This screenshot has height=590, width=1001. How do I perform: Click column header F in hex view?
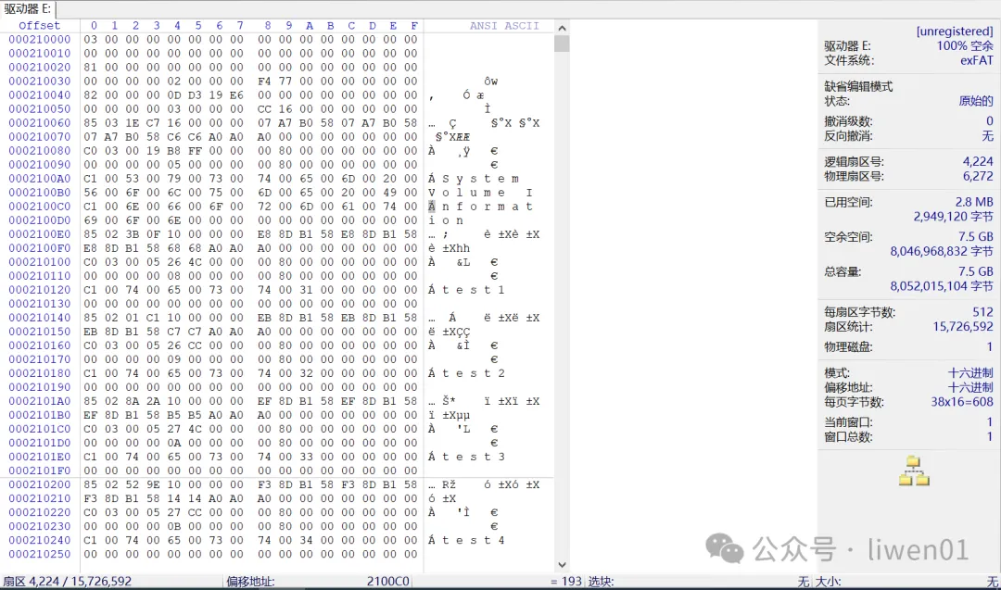tap(414, 26)
